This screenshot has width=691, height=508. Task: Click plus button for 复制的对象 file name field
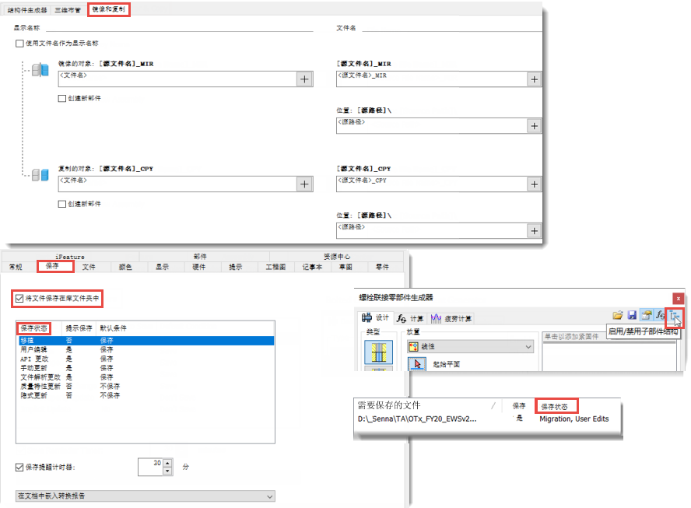click(304, 184)
